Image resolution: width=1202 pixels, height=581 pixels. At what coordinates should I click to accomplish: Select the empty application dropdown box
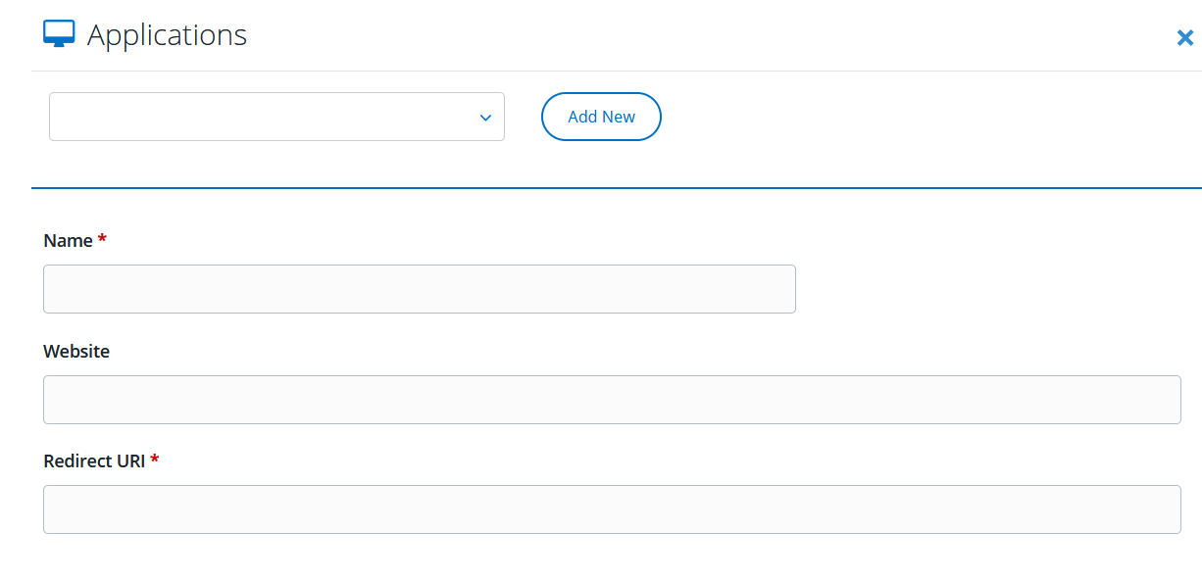276,117
